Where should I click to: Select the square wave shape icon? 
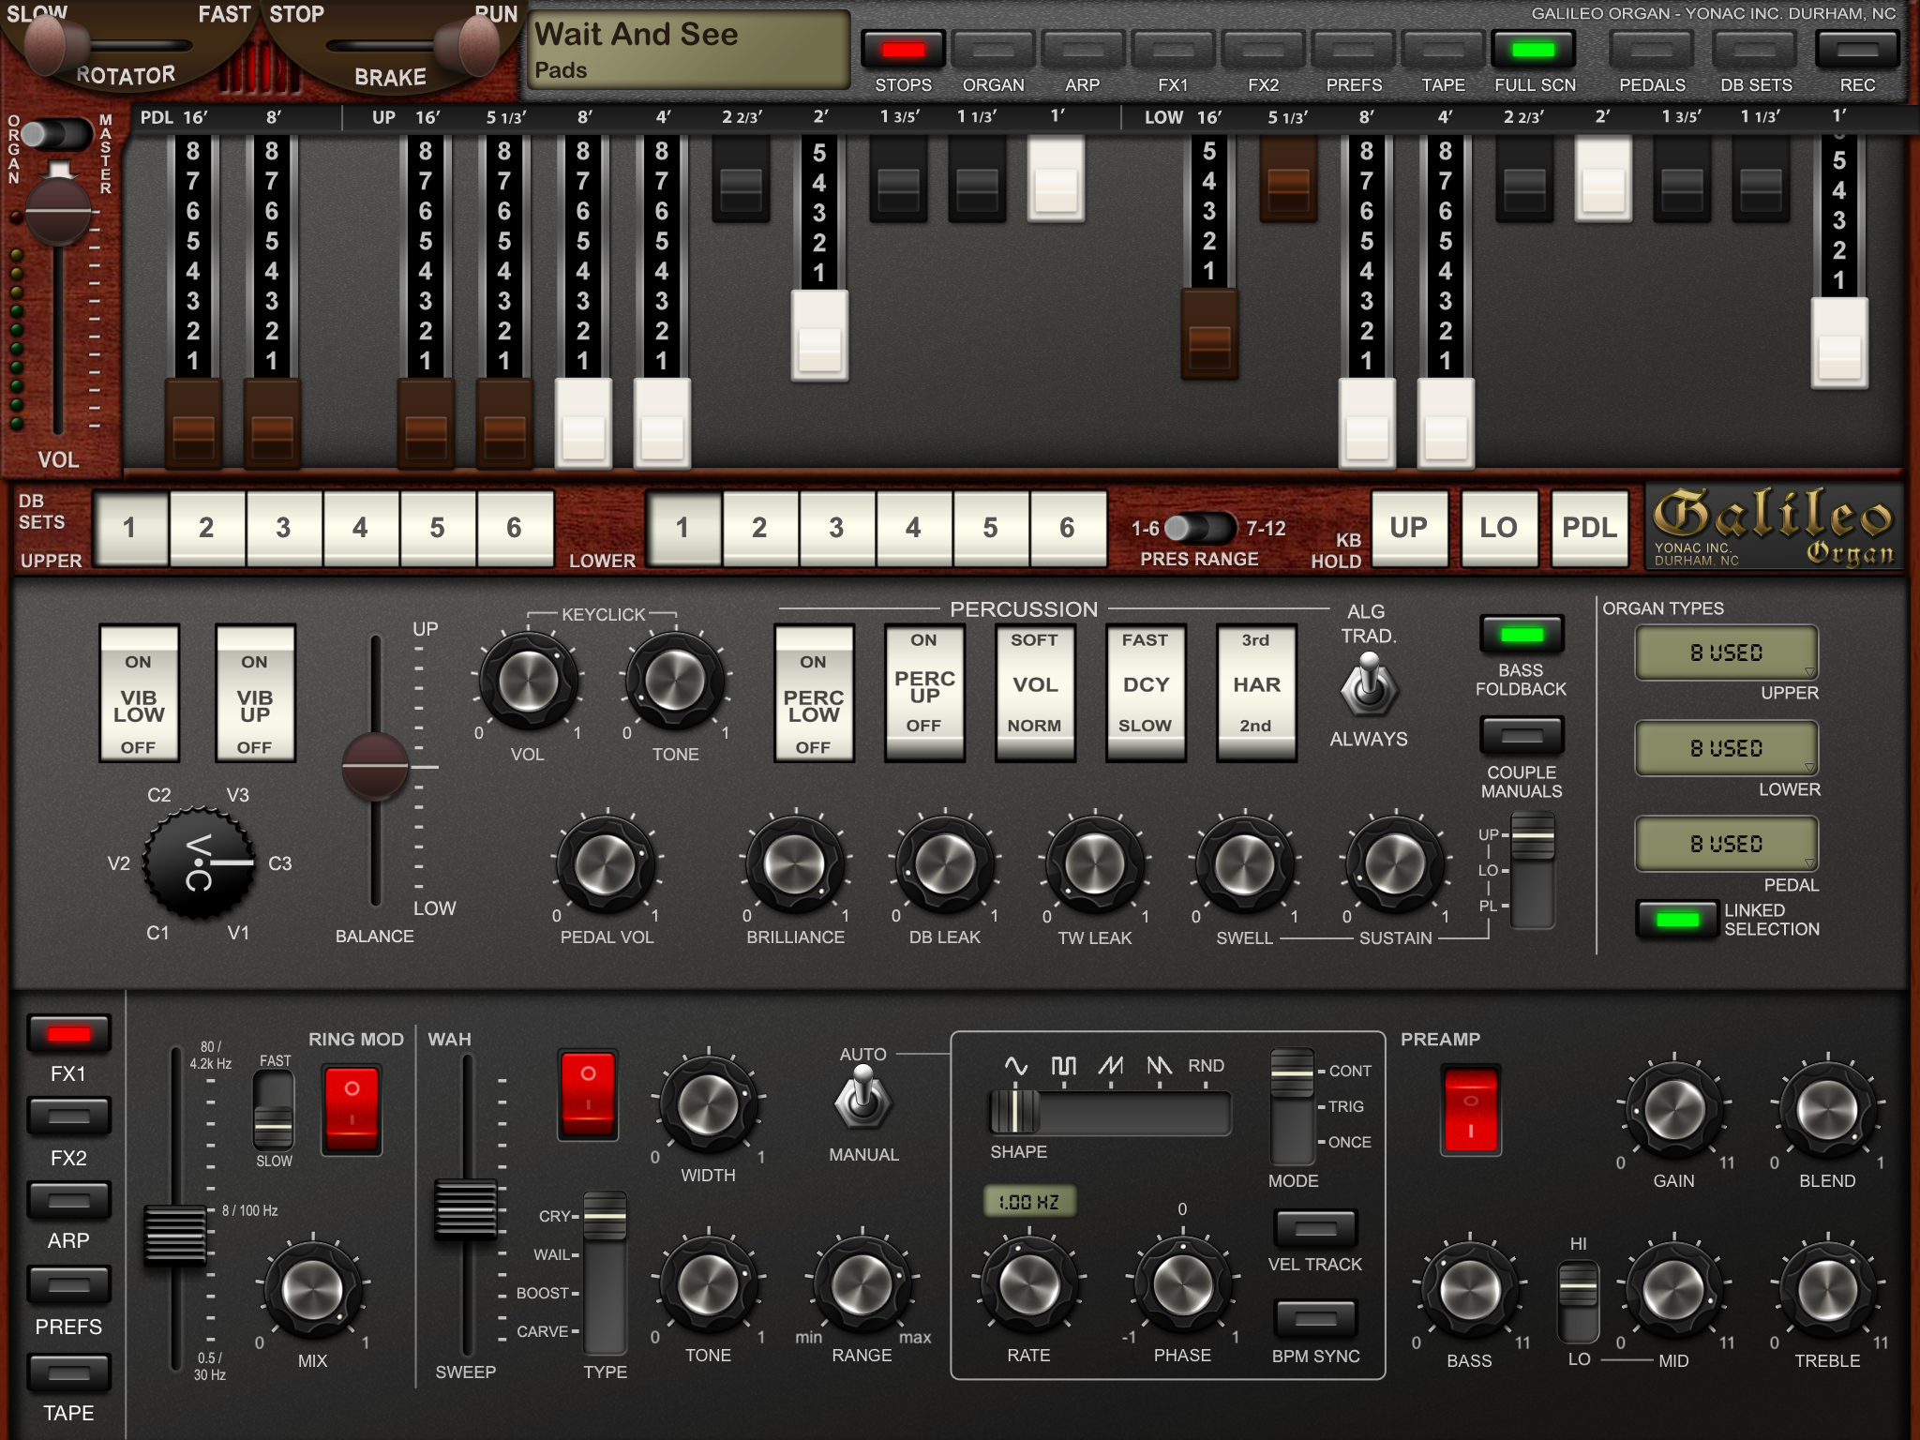coord(1063,1066)
